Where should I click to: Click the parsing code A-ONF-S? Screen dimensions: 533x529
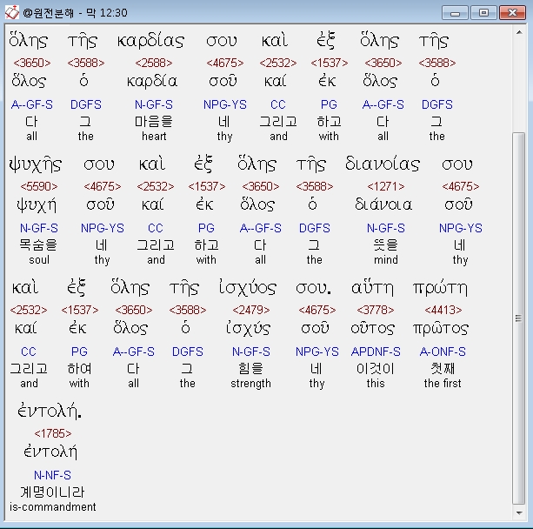tap(443, 352)
